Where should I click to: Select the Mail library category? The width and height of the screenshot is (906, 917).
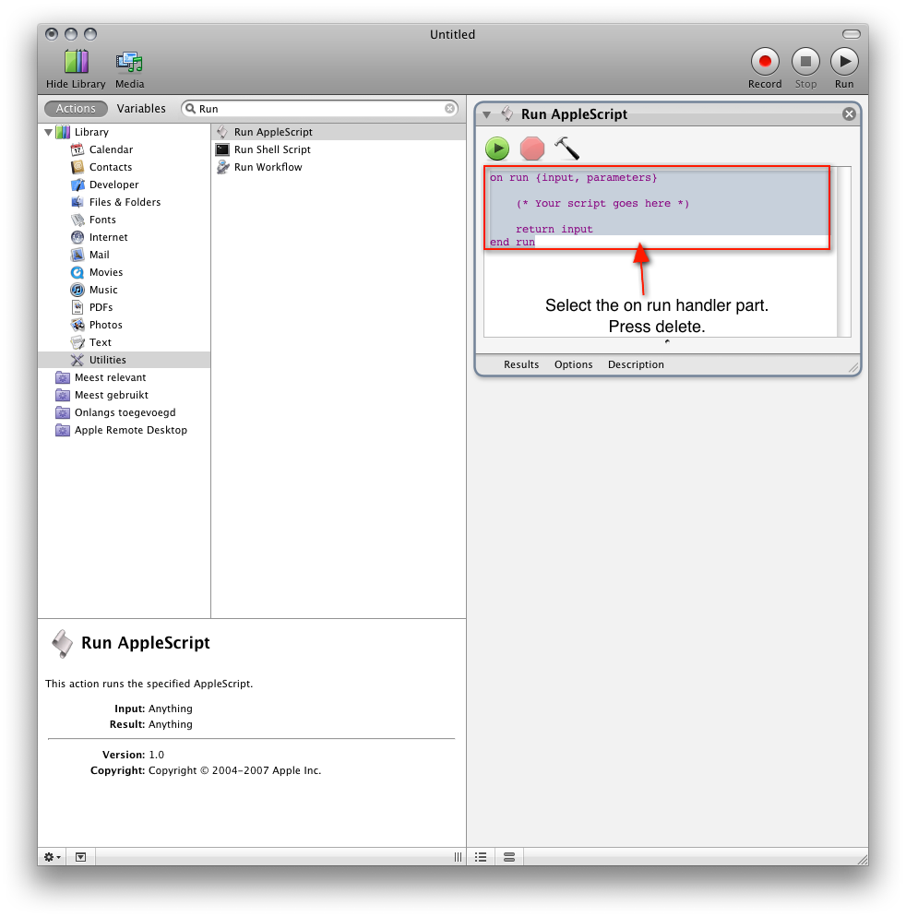click(x=124, y=255)
